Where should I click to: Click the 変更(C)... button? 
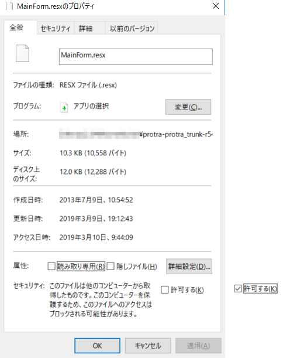(188, 107)
